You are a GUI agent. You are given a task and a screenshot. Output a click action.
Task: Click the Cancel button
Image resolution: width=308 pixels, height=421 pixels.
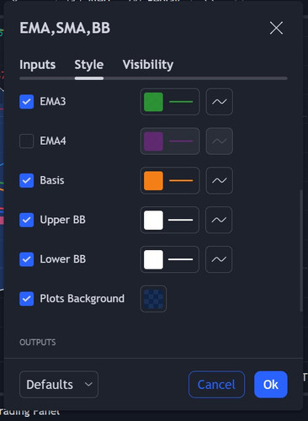[216, 385]
